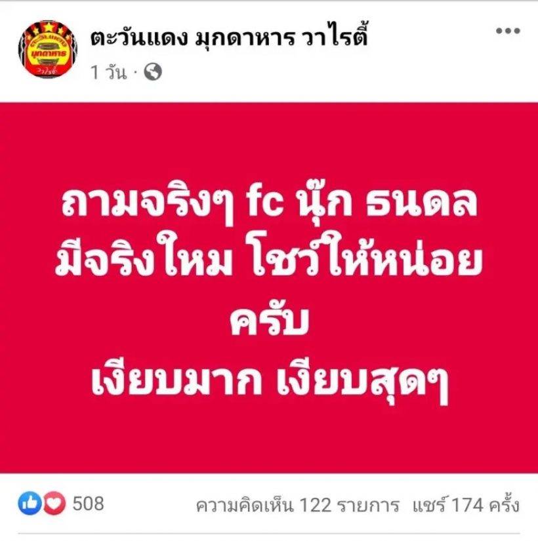Click the red heart reaction icon

tap(54, 504)
